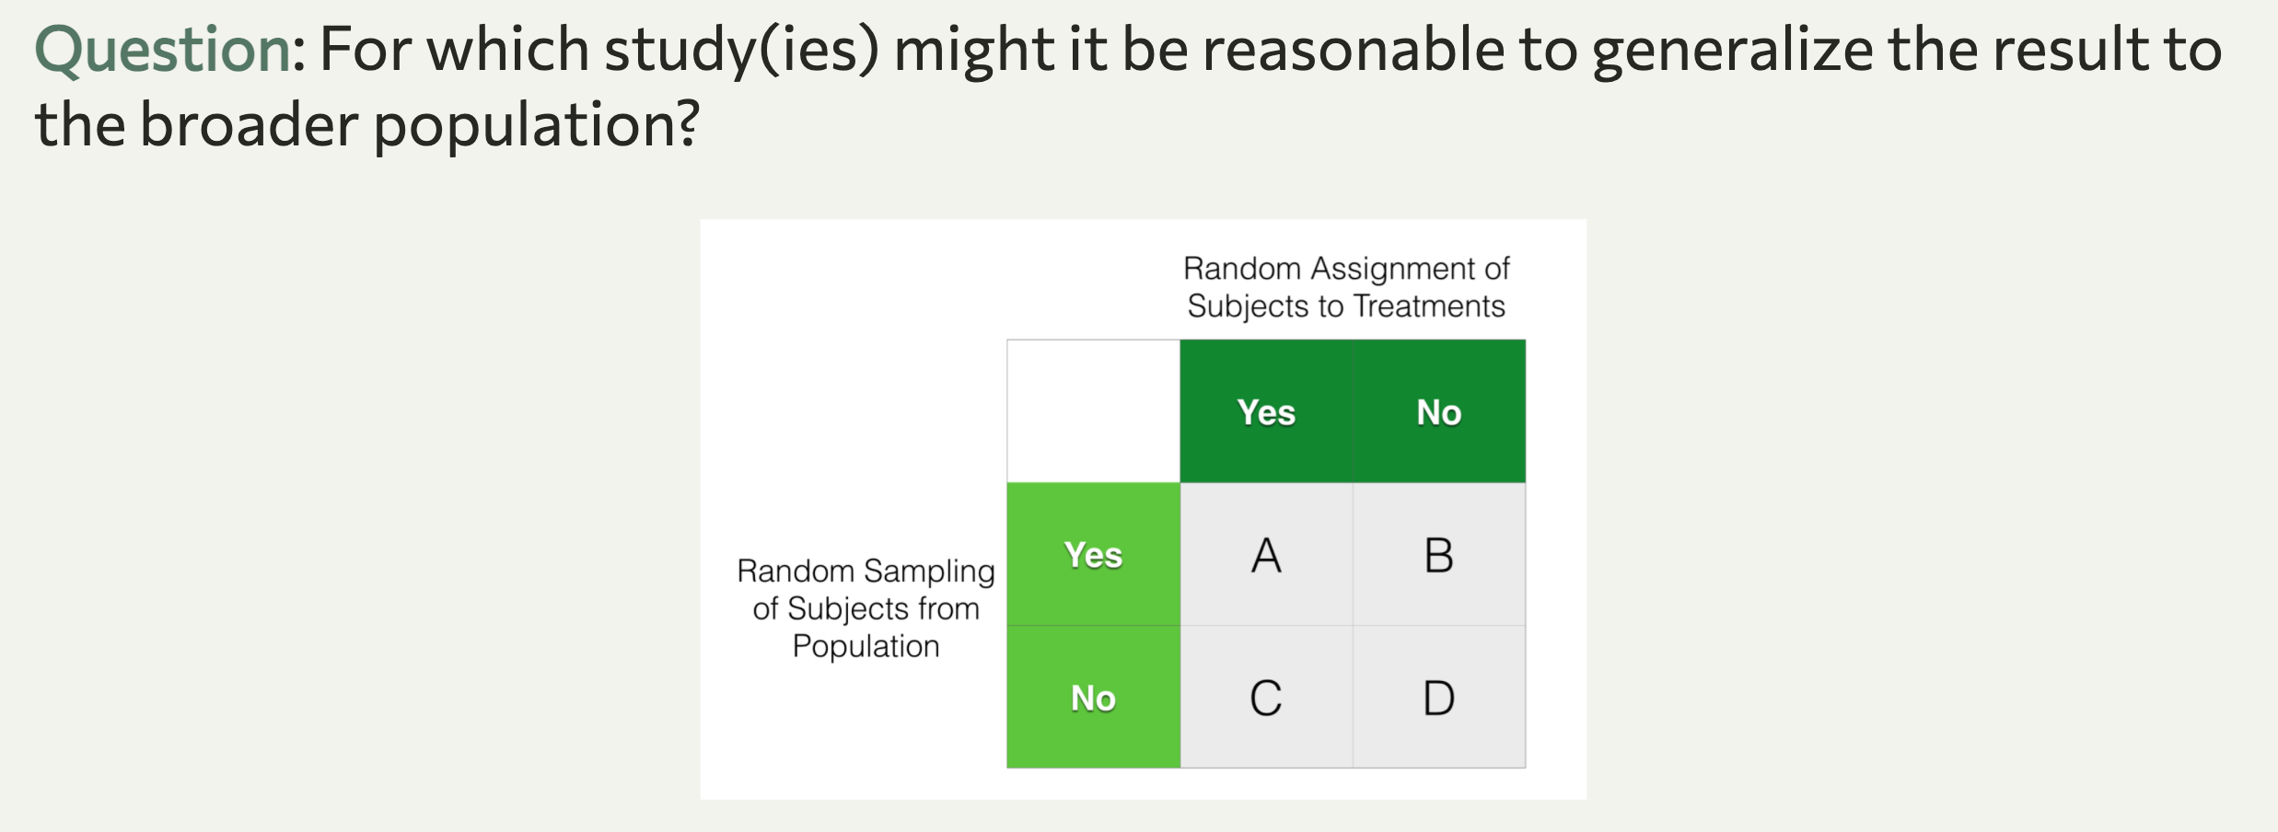
Task: Click "Subjects to Treatments" label line
Action: pyautogui.click(x=1346, y=306)
